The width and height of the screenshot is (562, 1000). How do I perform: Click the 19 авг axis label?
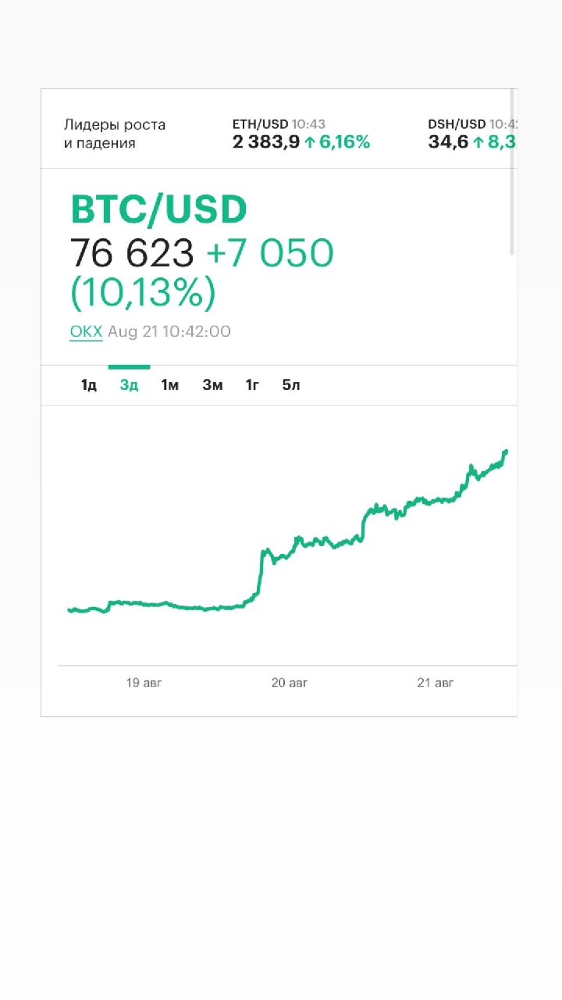[x=144, y=683]
